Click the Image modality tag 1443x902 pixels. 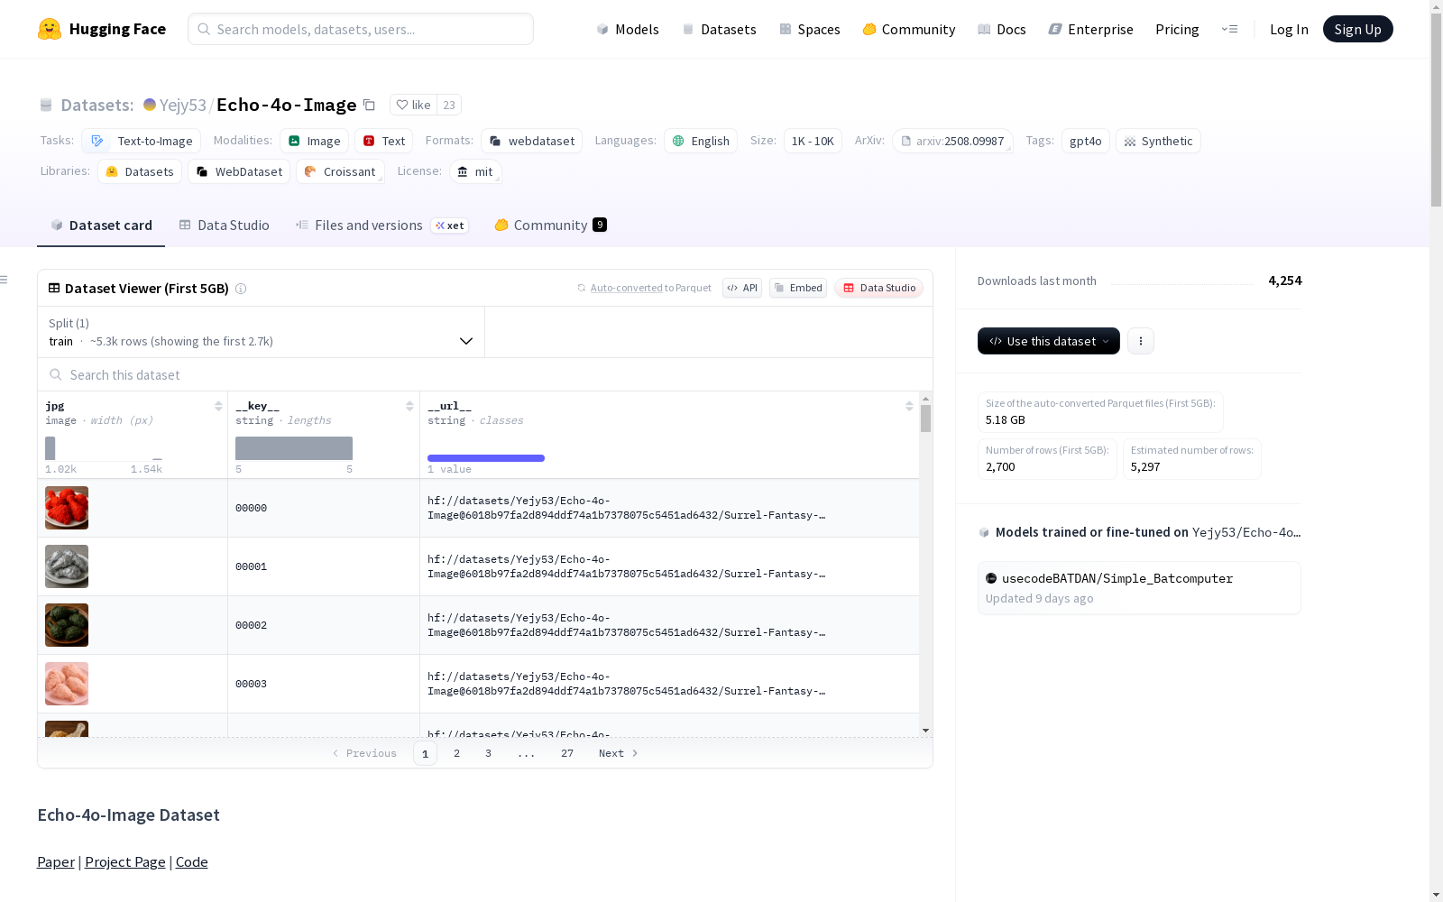click(314, 141)
